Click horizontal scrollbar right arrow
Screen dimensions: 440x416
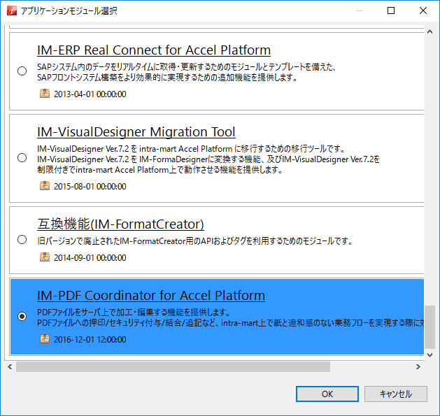(x=418, y=366)
